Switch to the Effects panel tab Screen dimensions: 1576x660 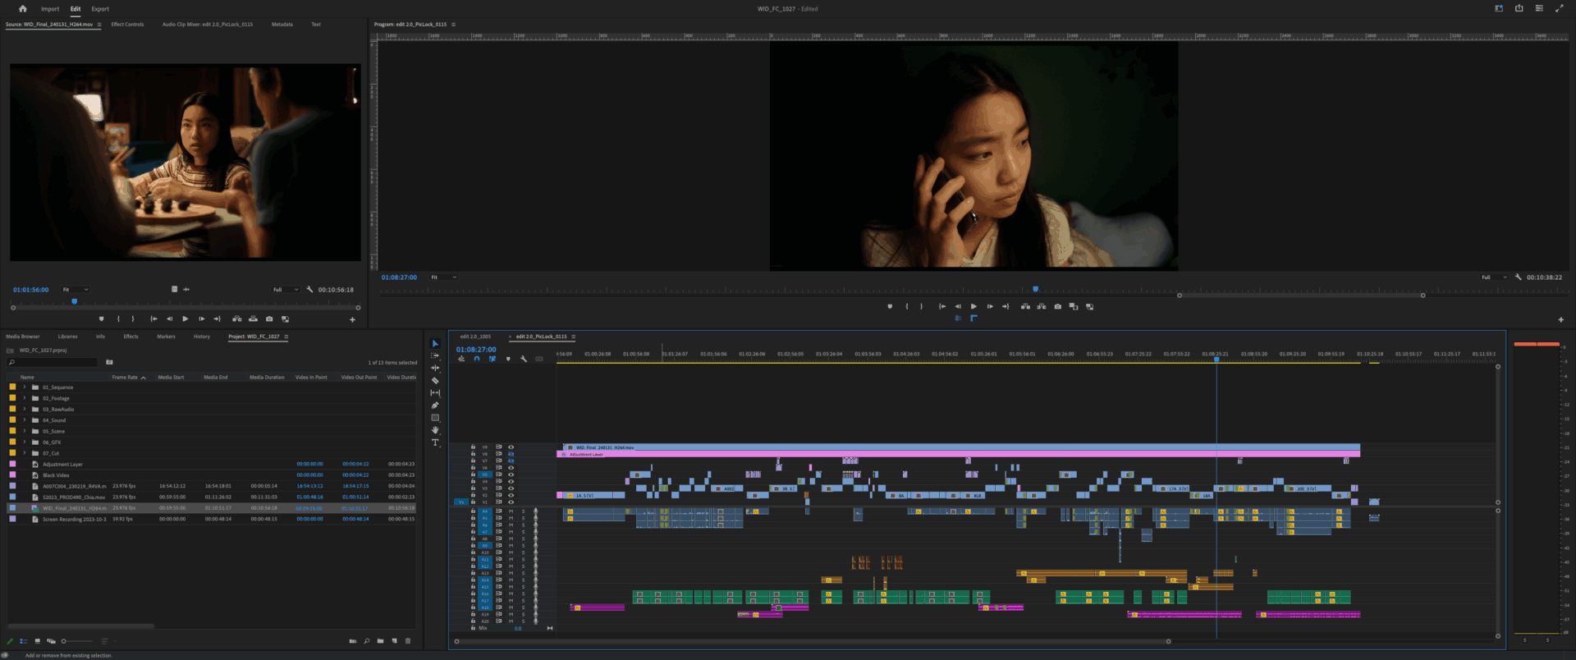[x=131, y=337]
